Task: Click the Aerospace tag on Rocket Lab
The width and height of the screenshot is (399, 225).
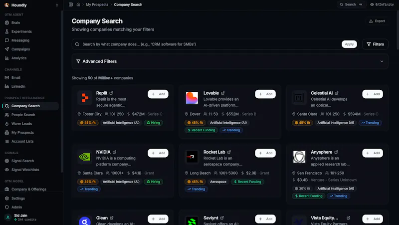Action: (x=218, y=182)
